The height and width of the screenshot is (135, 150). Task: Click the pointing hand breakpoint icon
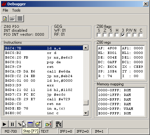tap(48, 124)
